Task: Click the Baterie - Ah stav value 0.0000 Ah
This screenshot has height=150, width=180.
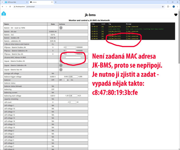Action: click(x=53, y=32)
